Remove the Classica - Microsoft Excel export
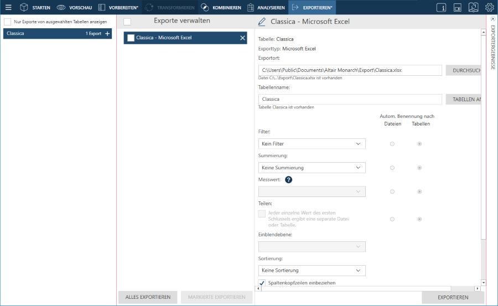 pos(242,38)
